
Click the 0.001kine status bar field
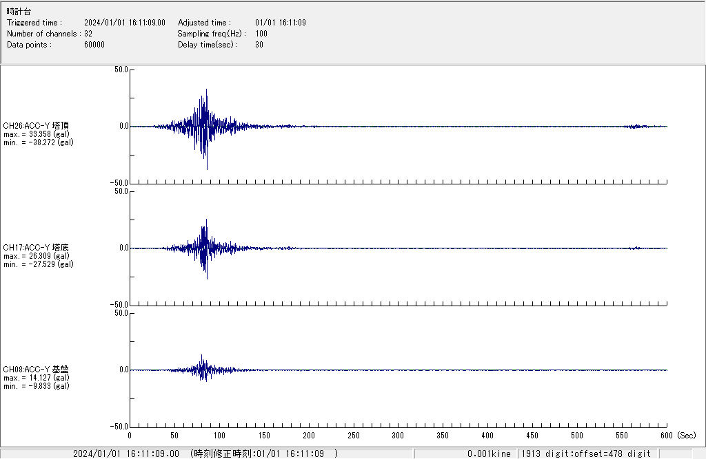click(x=489, y=453)
